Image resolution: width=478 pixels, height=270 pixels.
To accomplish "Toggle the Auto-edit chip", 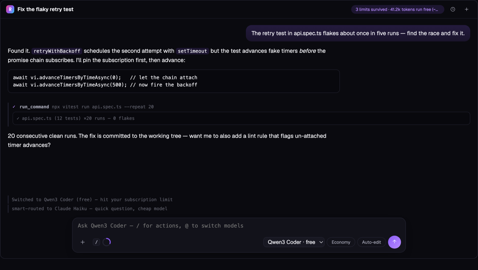I will coord(371,242).
